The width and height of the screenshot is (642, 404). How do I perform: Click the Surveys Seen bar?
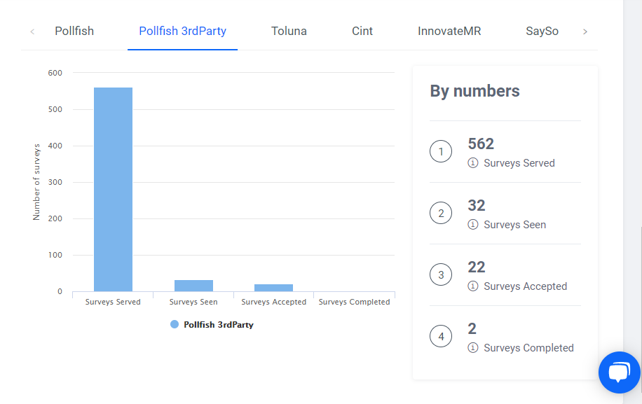[x=193, y=286]
